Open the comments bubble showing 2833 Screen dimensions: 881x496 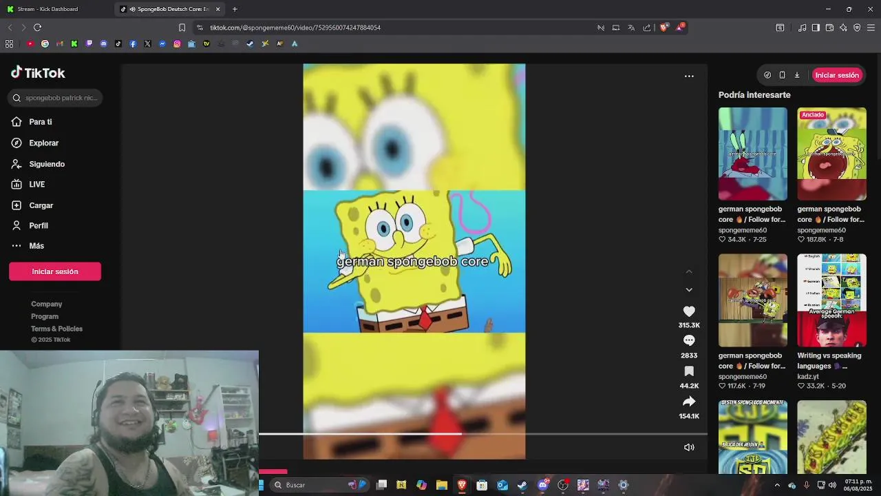(689, 340)
